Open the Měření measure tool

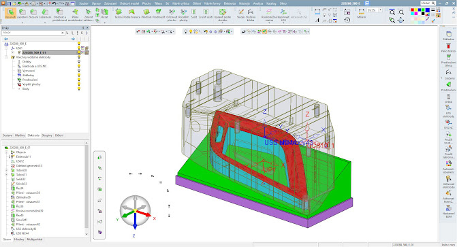(362, 14)
